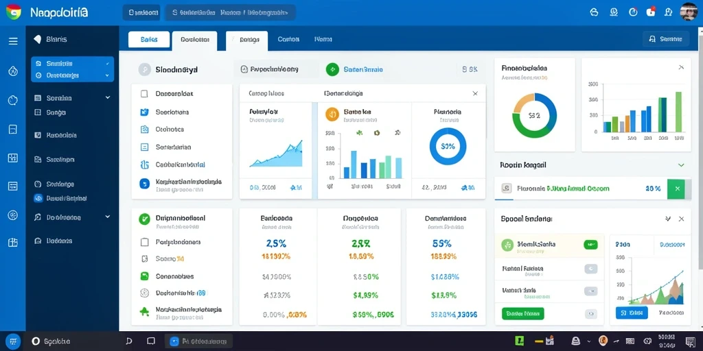Open the 'Nomo' tab in the tab bar

(323, 39)
